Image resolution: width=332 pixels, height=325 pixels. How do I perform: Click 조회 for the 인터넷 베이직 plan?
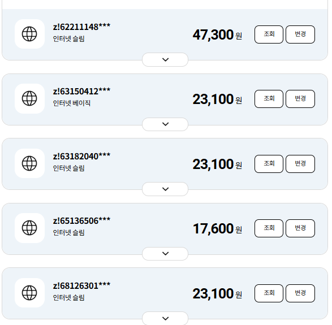[x=269, y=99]
